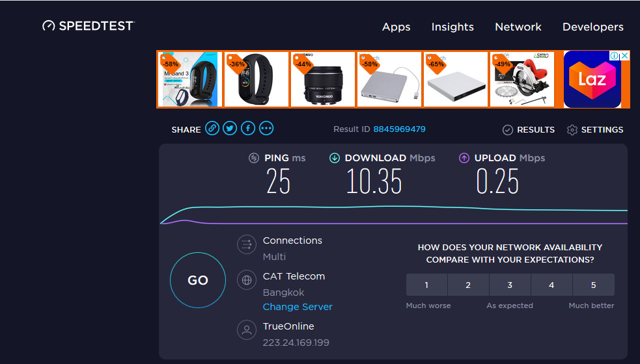Open SETTINGS page
The width and height of the screenshot is (640, 364).
(x=602, y=129)
